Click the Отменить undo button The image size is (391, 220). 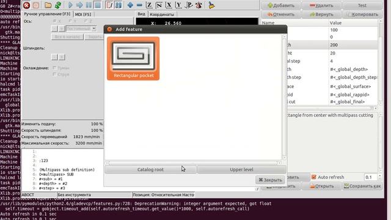281,15
